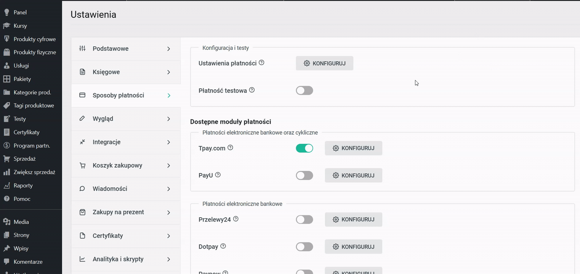Open Analityka i skrypty settings tab
This screenshot has height=274, width=580.
126,259
